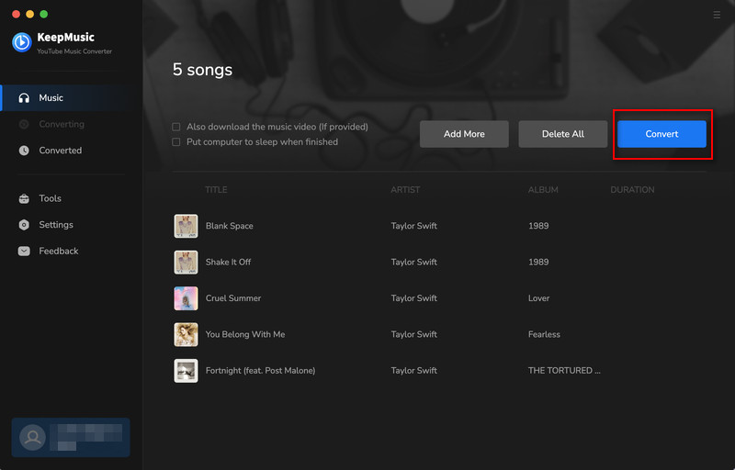This screenshot has width=735, height=470.
Task: Click the 1989 album in Shake It Off row
Action: (x=538, y=263)
